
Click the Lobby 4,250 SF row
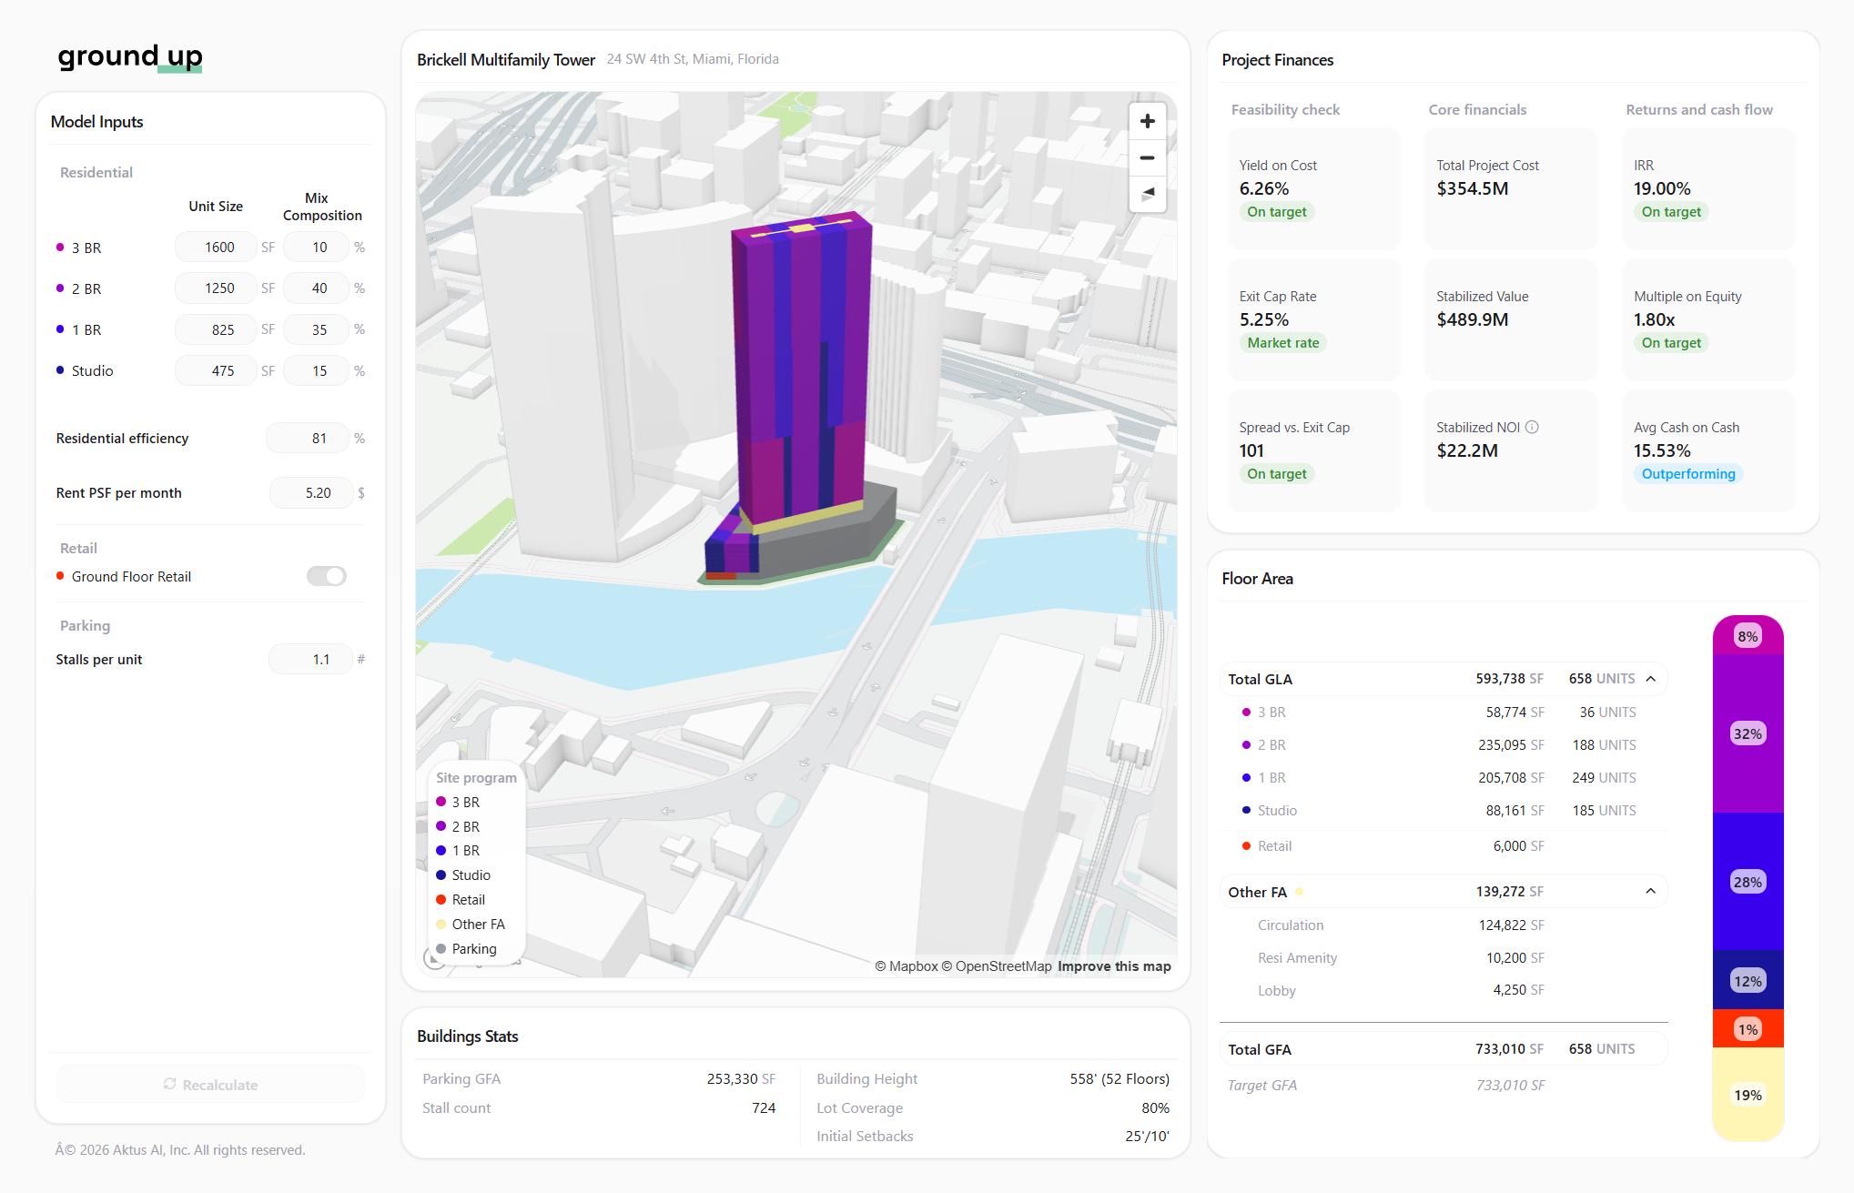pos(1444,990)
